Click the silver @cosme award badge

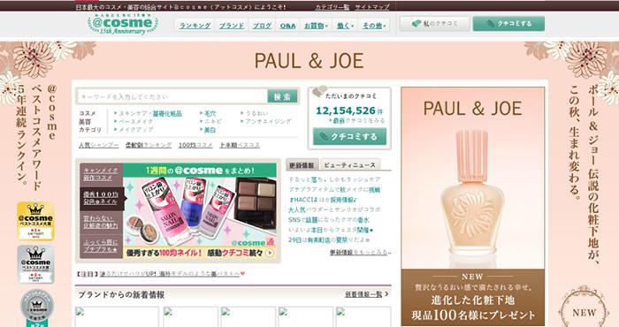35,264
